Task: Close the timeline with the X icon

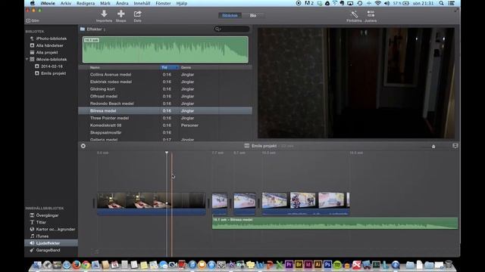Action: 83,146
